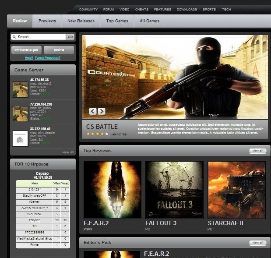Open map thumbnail for server 77.220.184.210

pyautogui.click(x=20, y=114)
